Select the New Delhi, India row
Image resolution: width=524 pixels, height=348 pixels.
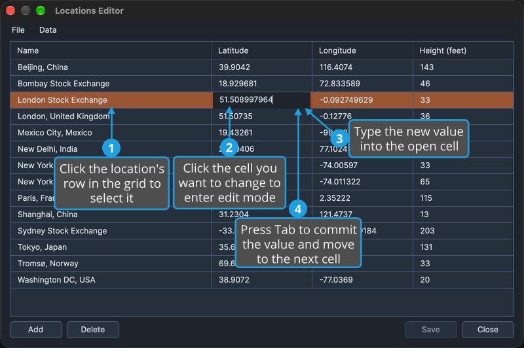[261, 149]
